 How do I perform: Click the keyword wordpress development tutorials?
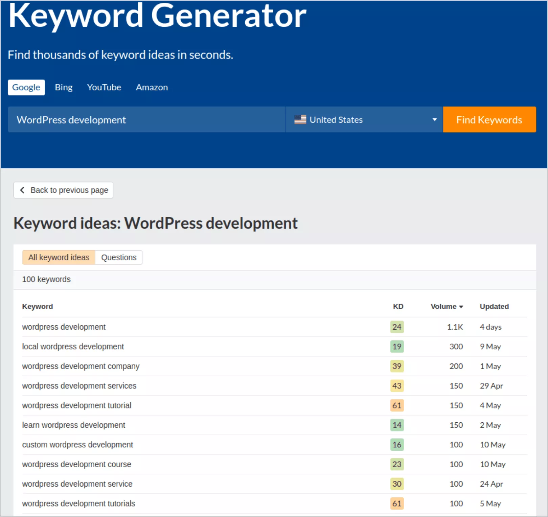(79, 503)
